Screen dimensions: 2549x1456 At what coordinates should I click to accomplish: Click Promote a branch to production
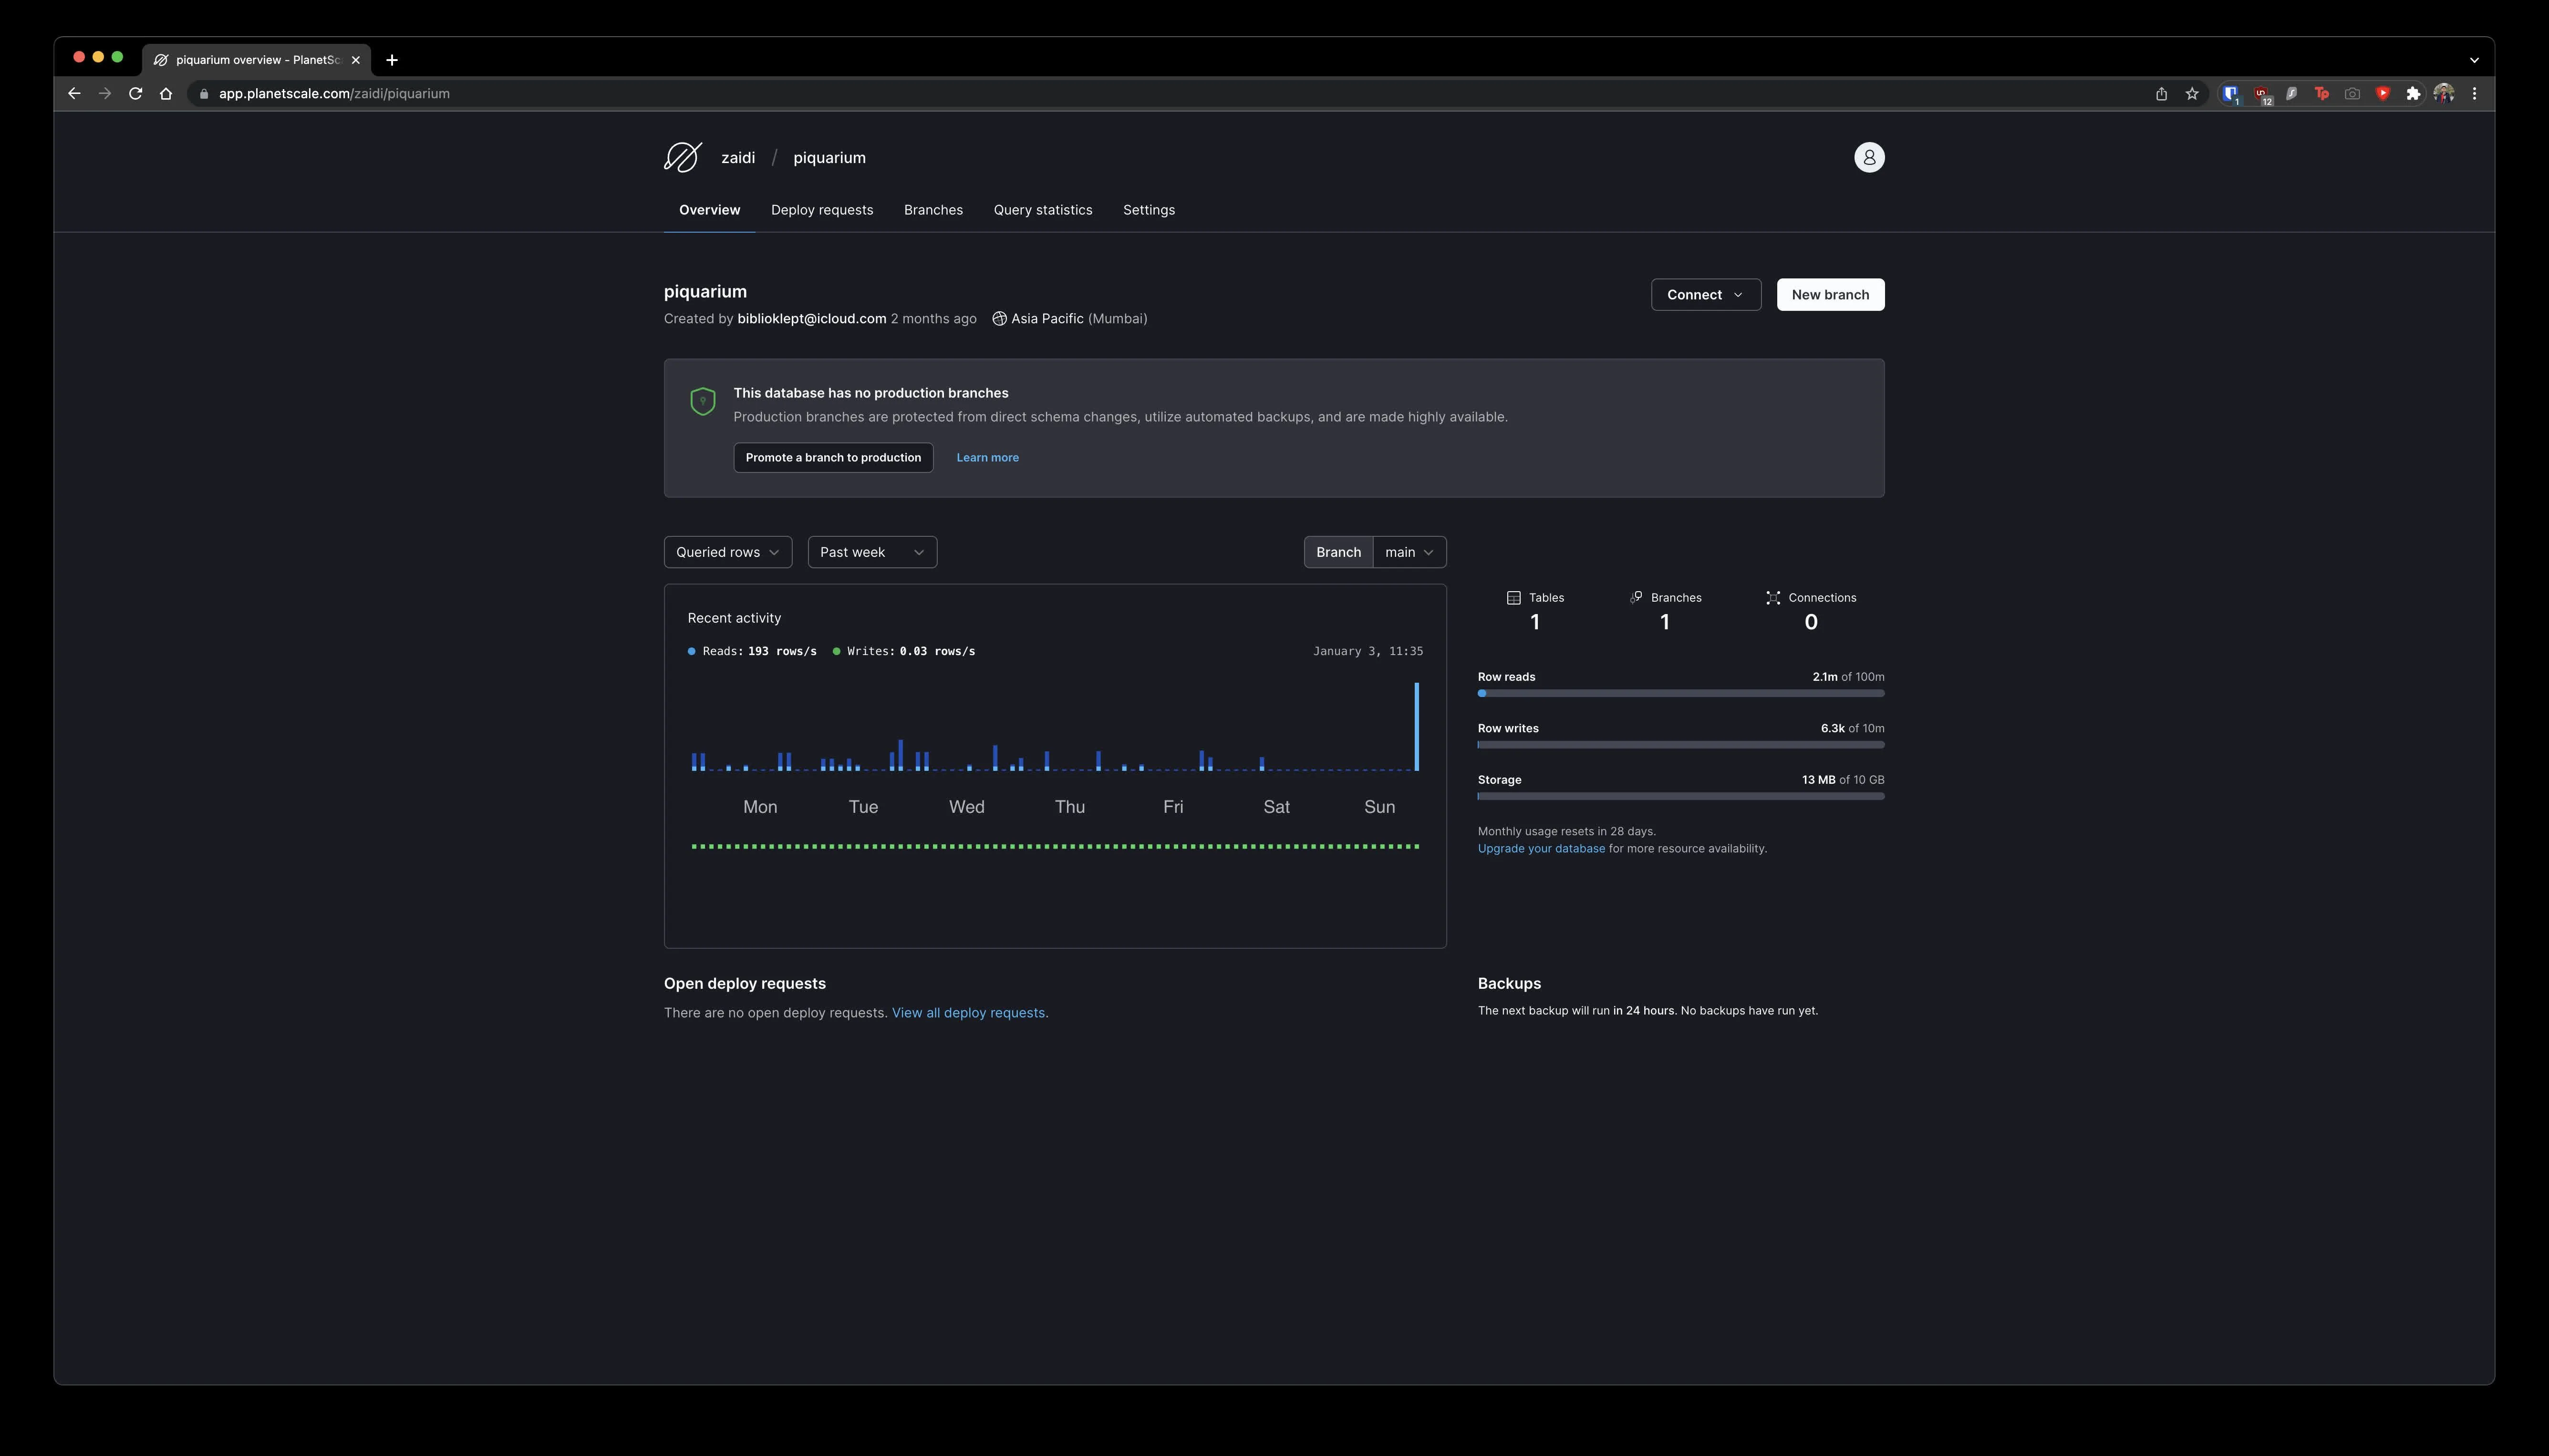(x=832, y=457)
